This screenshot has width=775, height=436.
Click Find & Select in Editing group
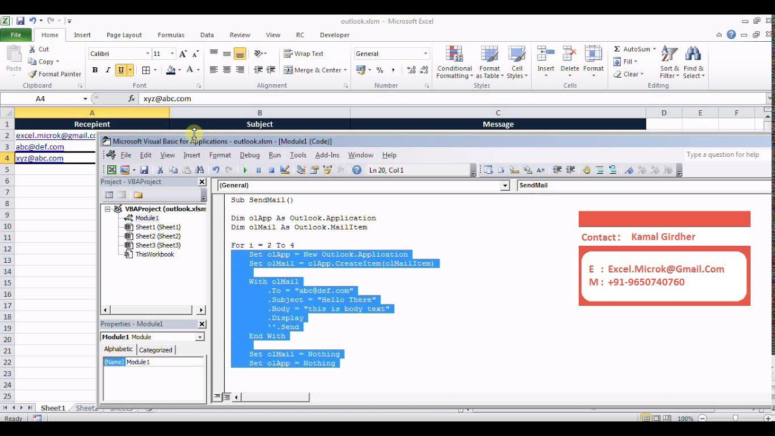tap(693, 62)
